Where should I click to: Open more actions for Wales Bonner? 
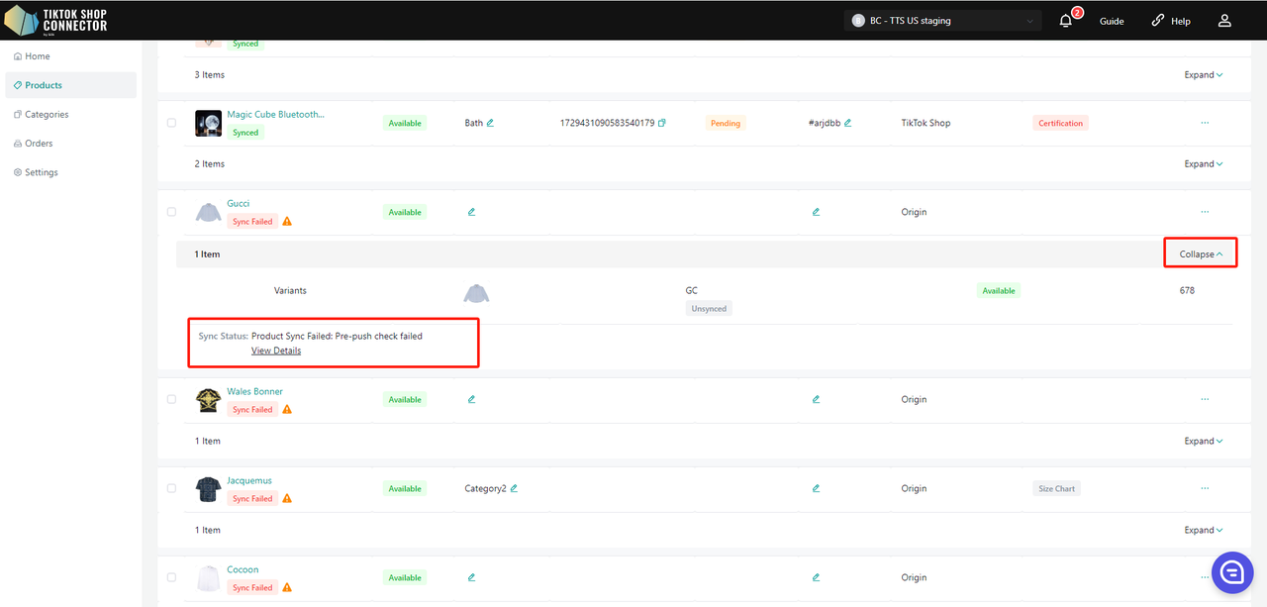tap(1205, 400)
